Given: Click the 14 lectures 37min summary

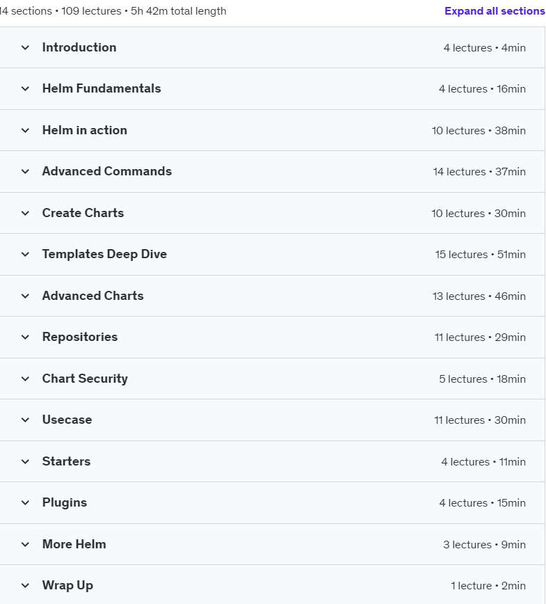Looking at the screenshot, I should pos(479,172).
